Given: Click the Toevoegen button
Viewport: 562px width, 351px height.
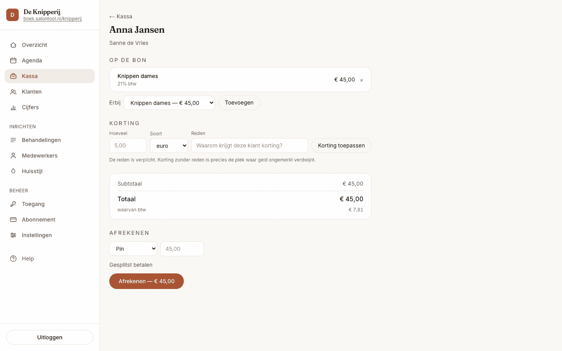Looking at the screenshot, I should click(x=239, y=103).
